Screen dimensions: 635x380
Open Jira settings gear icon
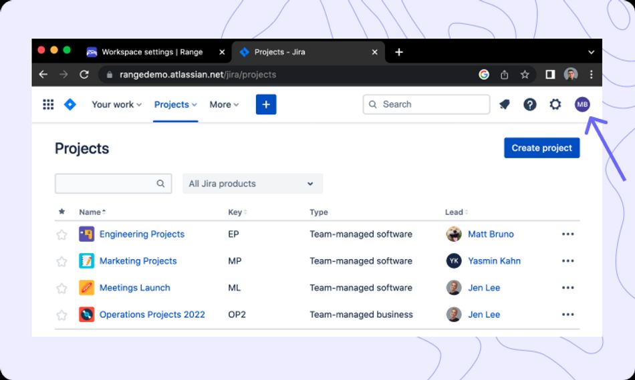coord(555,104)
